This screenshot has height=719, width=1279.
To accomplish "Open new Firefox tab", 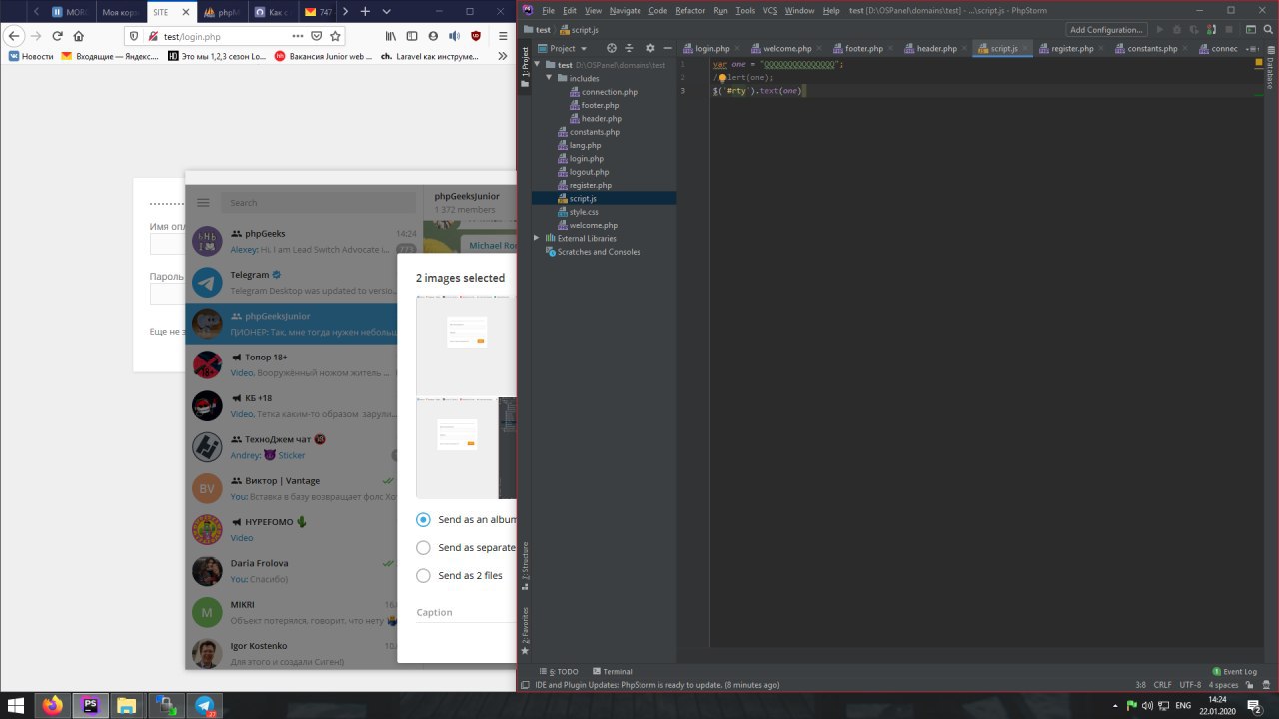I will (x=365, y=12).
